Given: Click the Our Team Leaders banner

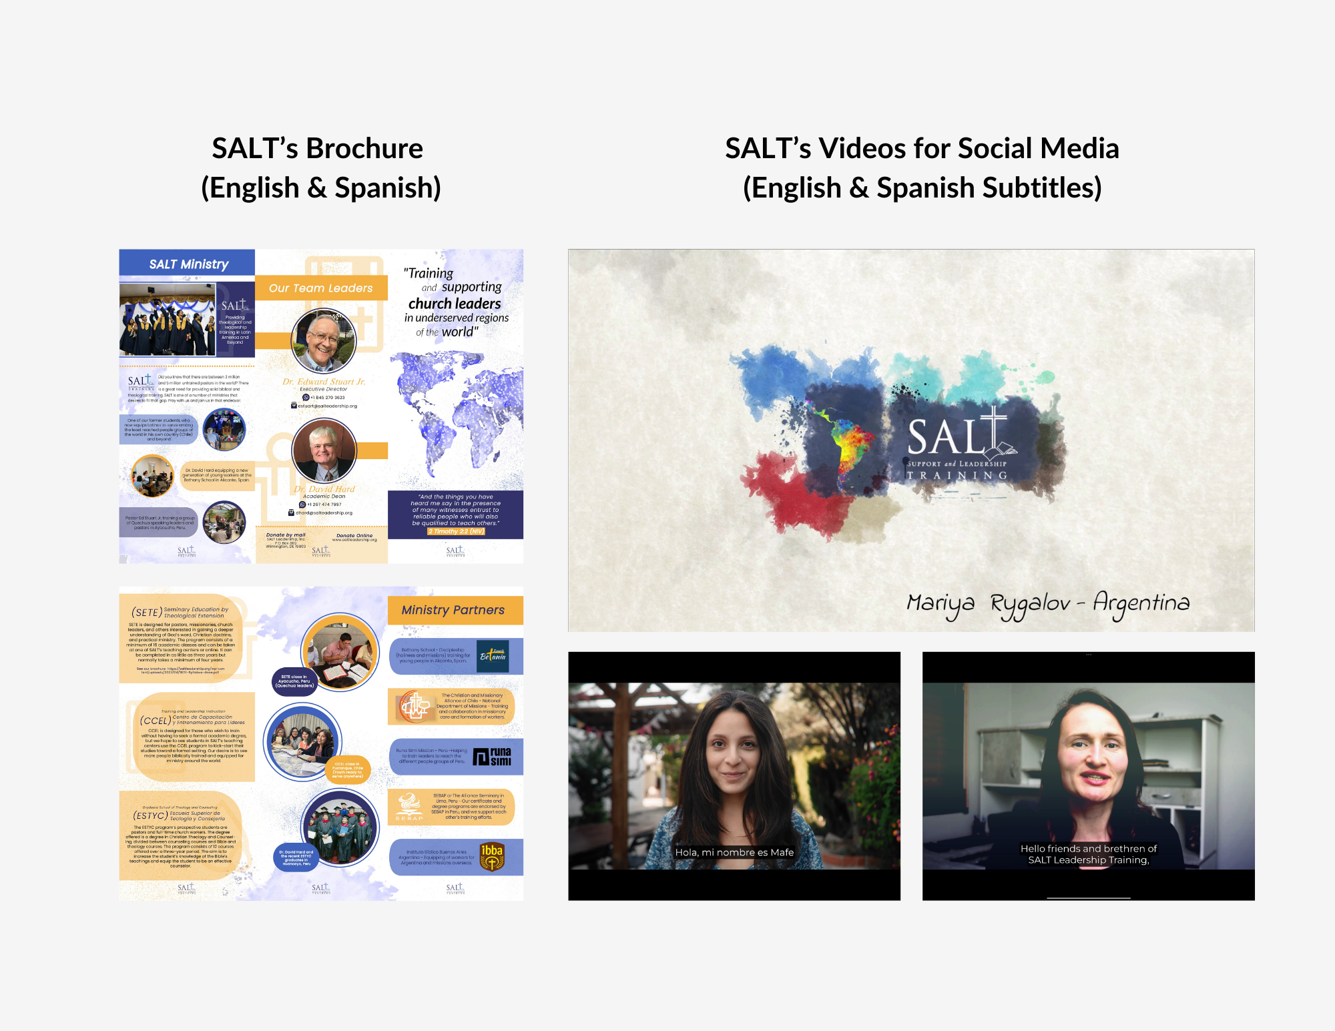Looking at the screenshot, I should (x=321, y=288).
